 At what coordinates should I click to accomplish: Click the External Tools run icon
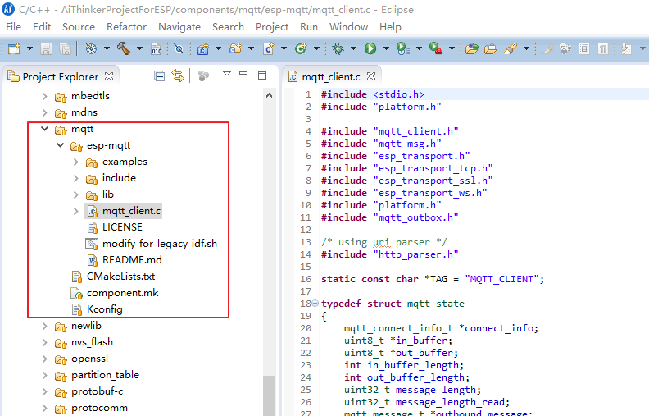[x=436, y=49]
